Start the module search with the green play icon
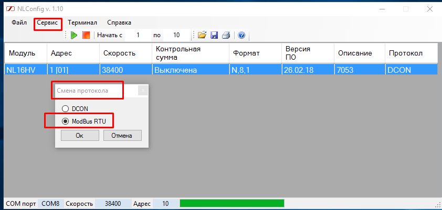Viewport: 442px width, 210px height. tap(74, 36)
